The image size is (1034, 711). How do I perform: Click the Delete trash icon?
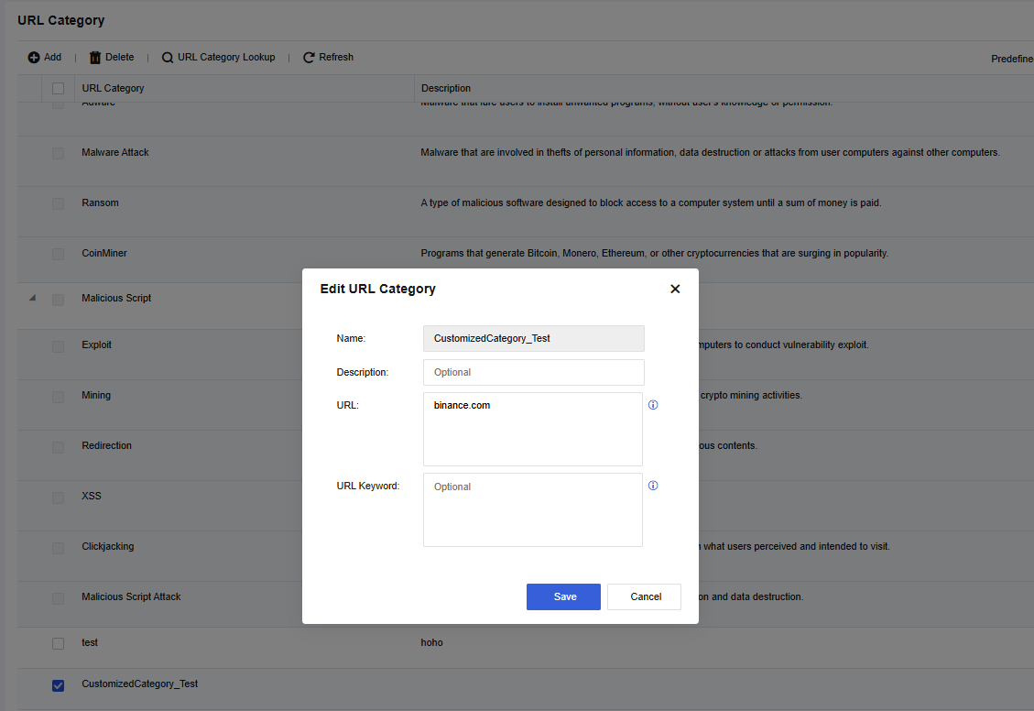95,58
